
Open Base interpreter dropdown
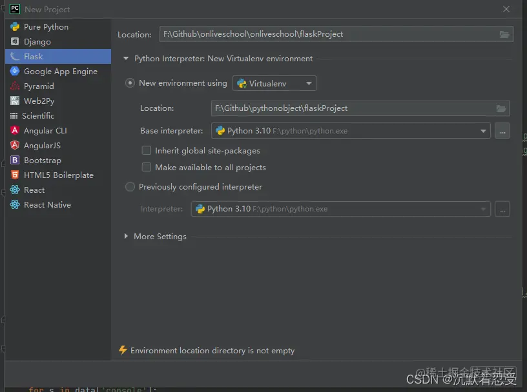(x=351, y=131)
